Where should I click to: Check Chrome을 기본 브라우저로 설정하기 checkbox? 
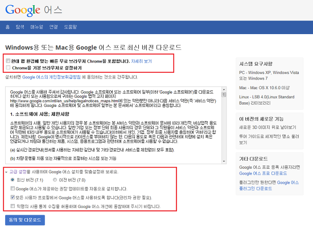pos(8,68)
